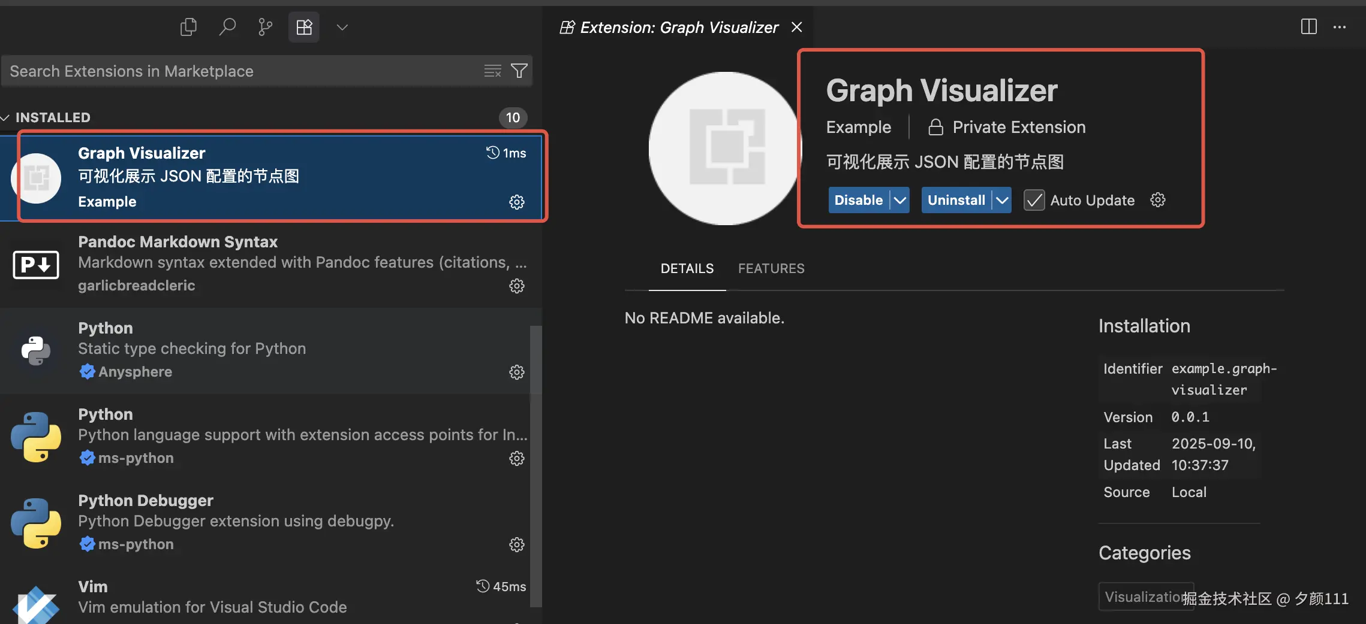Focus the Search Extensions in Marketplace field
Screen dimensions: 1366x624
coord(266,71)
